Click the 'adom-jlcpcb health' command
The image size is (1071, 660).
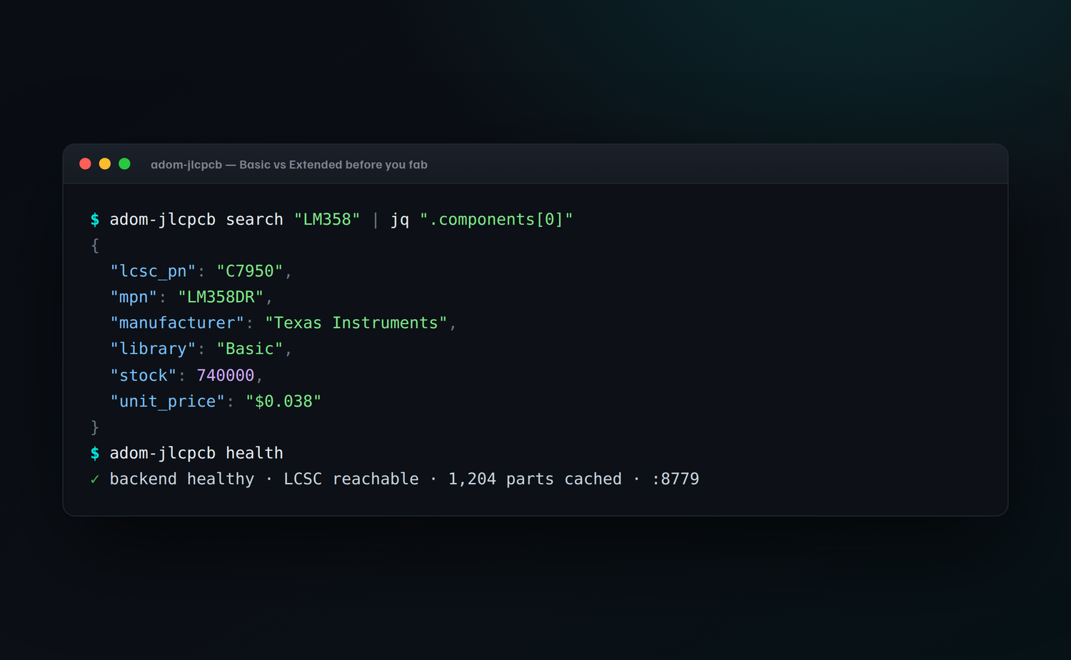pyautogui.click(x=196, y=453)
